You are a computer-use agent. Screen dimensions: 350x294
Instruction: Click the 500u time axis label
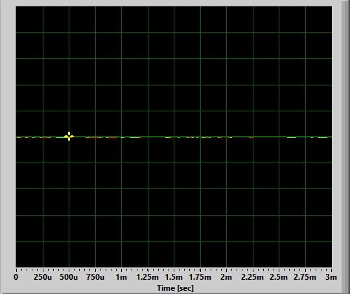point(69,277)
